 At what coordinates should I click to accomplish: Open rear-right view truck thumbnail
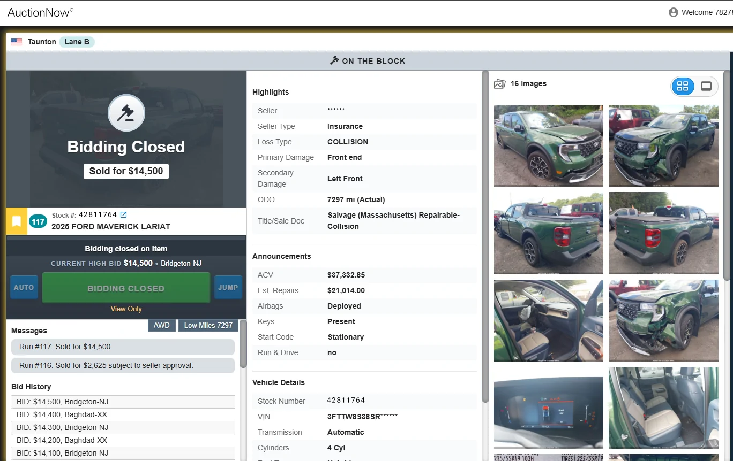tap(663, 233)
